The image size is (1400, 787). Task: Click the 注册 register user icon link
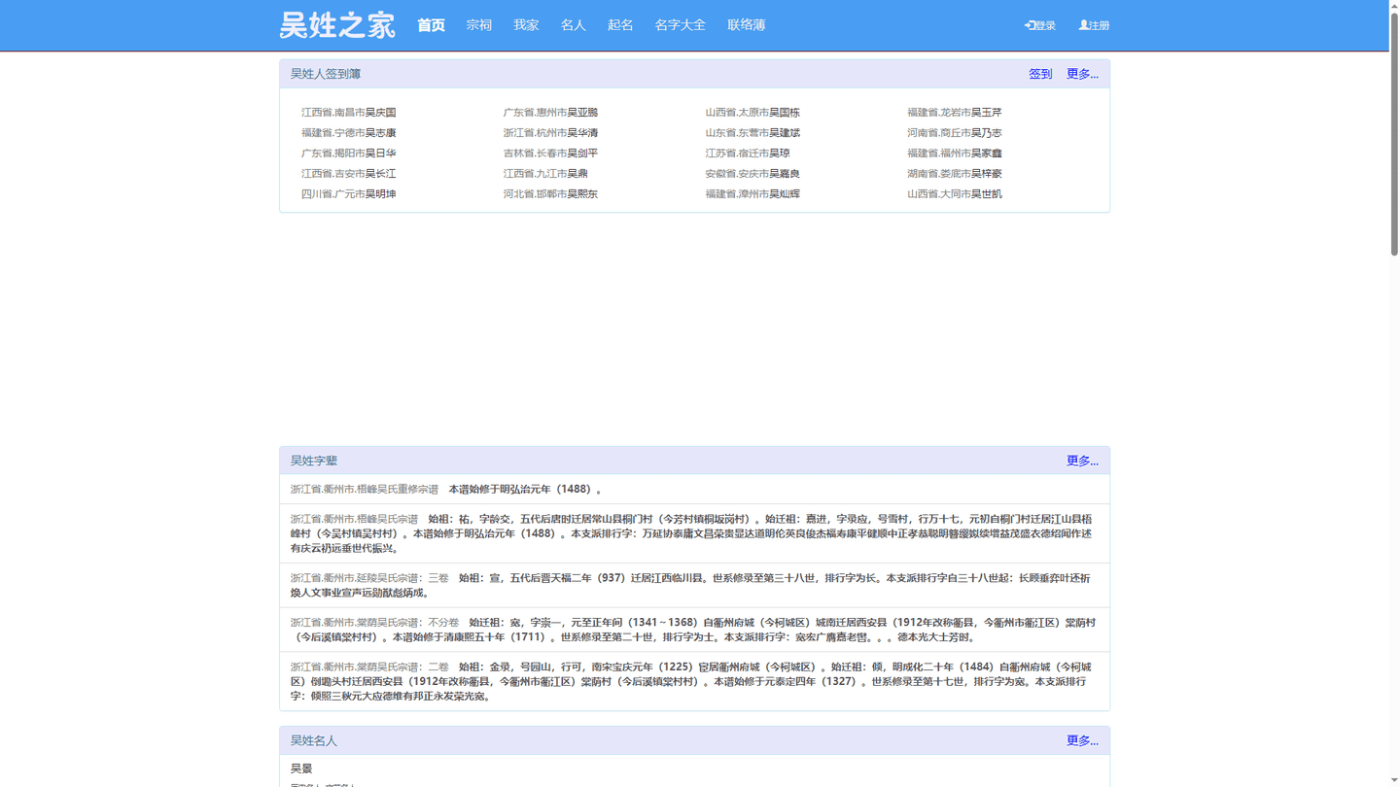click(1094, 25)
